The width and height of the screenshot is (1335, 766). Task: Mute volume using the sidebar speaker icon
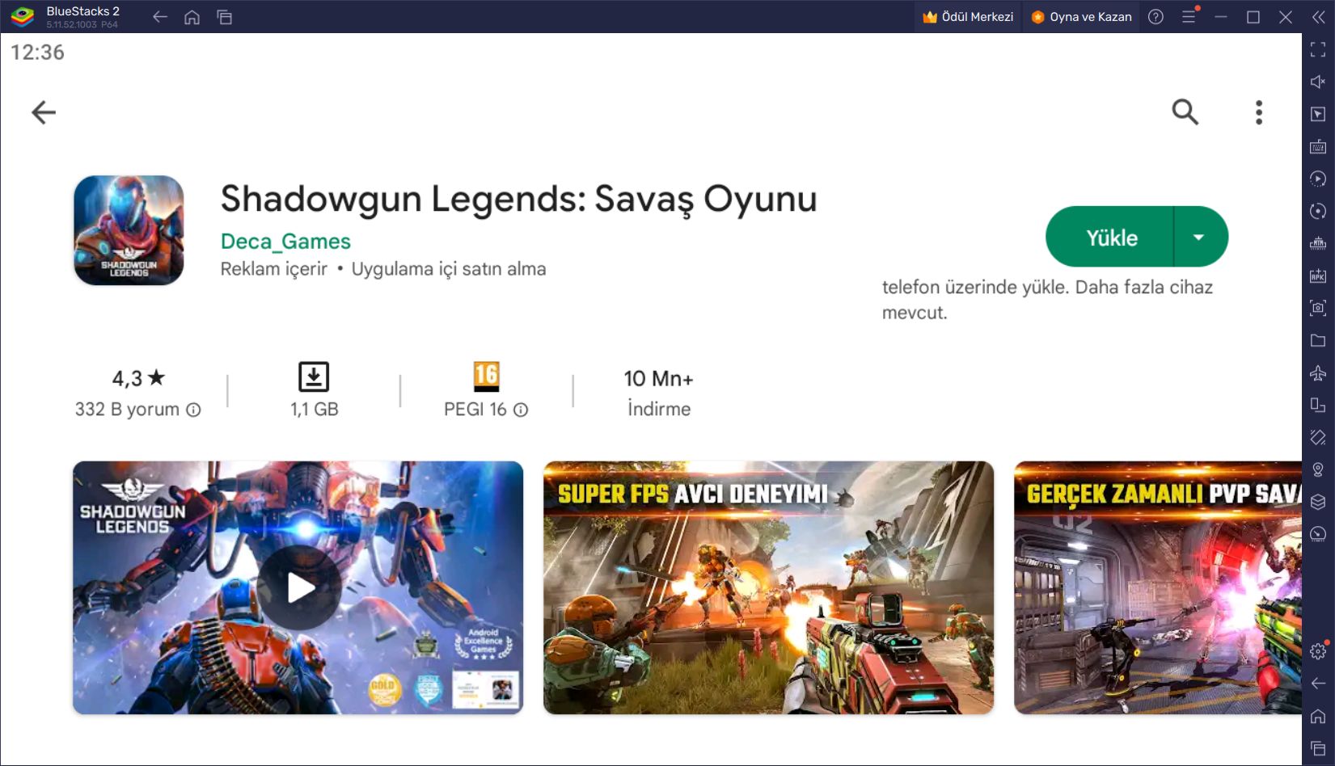[1318, 82]
